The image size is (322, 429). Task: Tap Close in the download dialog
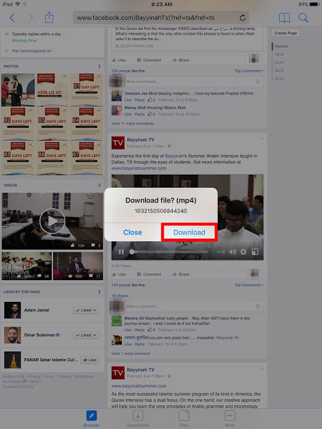pos(133,233)
